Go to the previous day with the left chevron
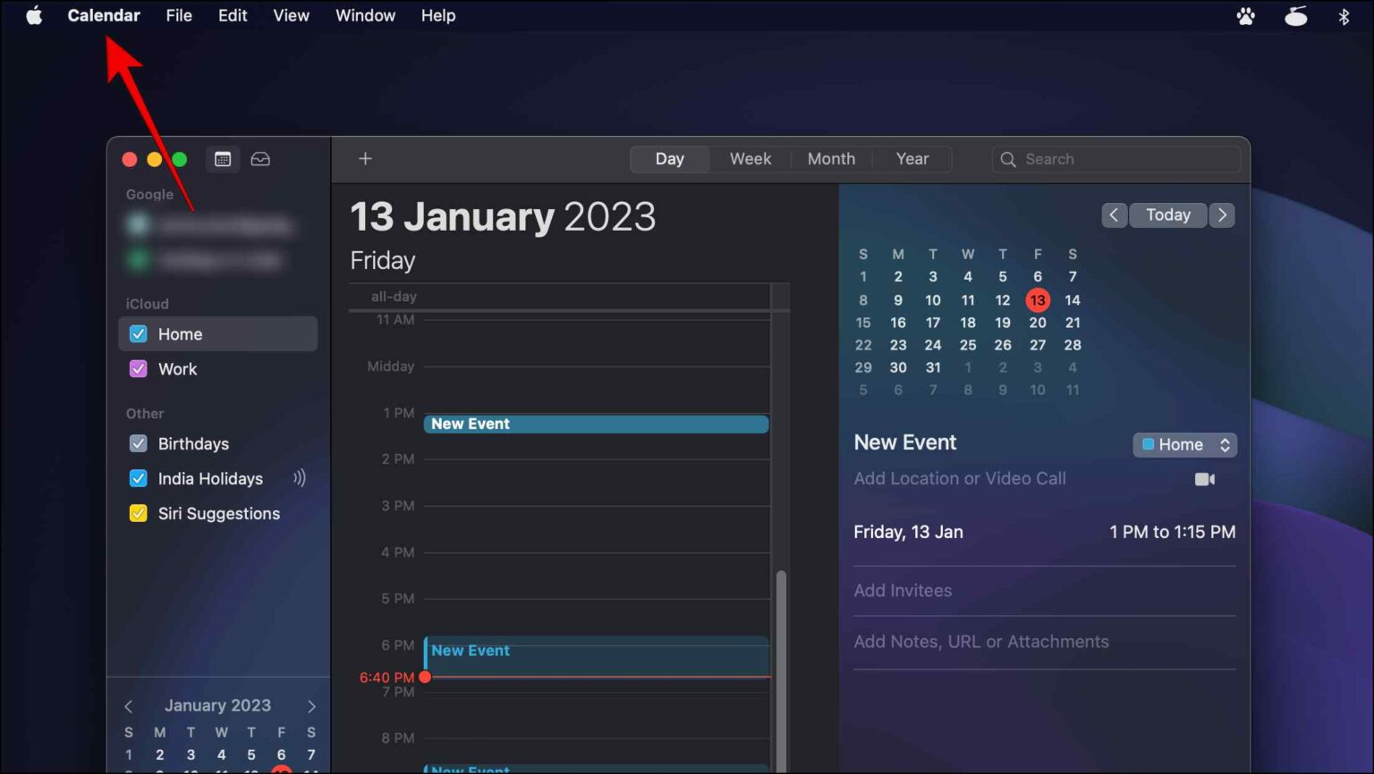 tap(1114, 215)
